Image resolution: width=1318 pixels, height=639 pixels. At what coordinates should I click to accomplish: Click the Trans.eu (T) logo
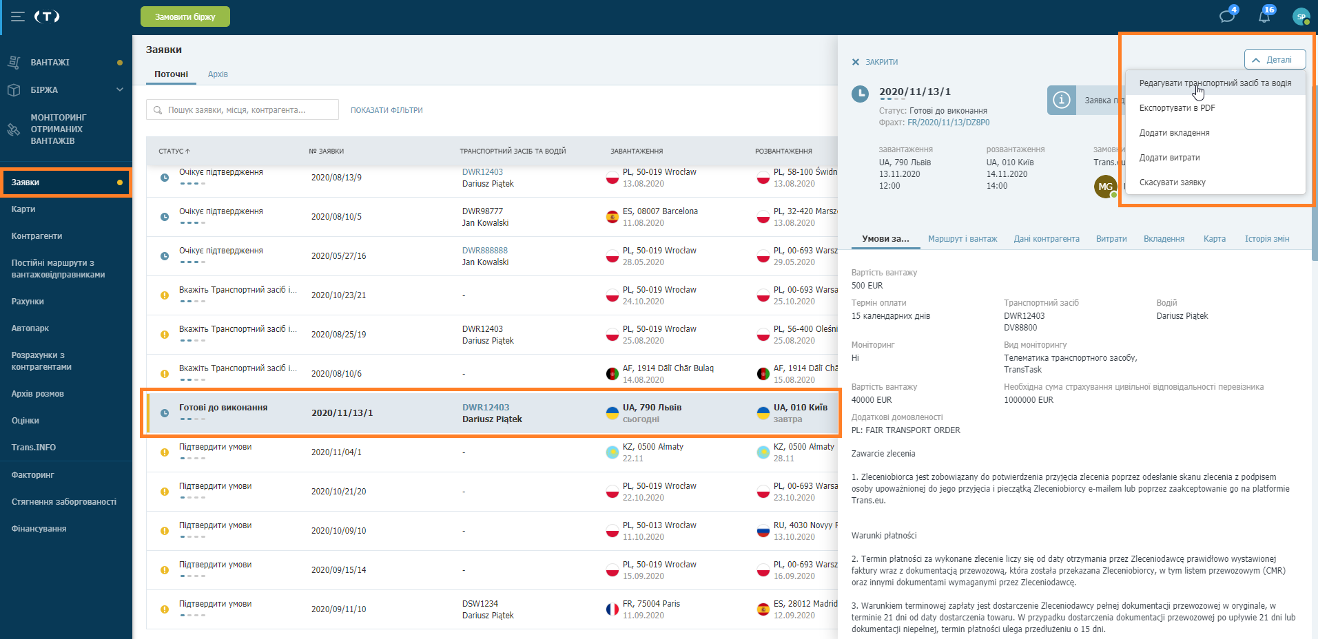pos(47,17)
